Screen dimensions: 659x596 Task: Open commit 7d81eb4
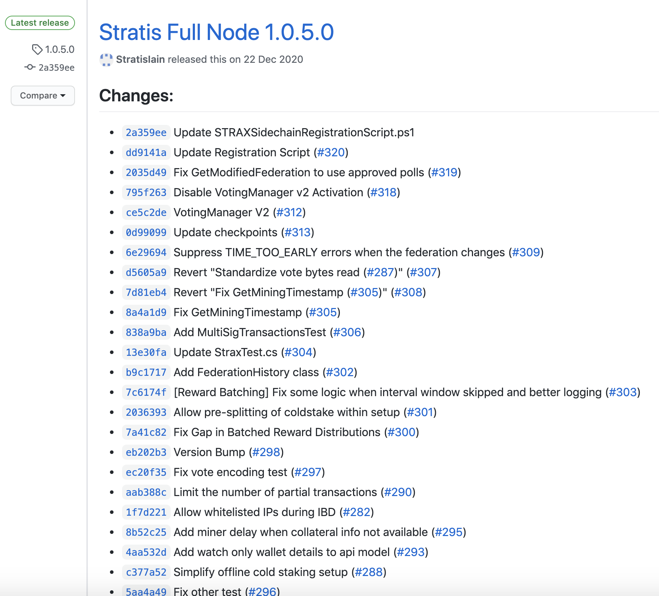tap(146, 292)
